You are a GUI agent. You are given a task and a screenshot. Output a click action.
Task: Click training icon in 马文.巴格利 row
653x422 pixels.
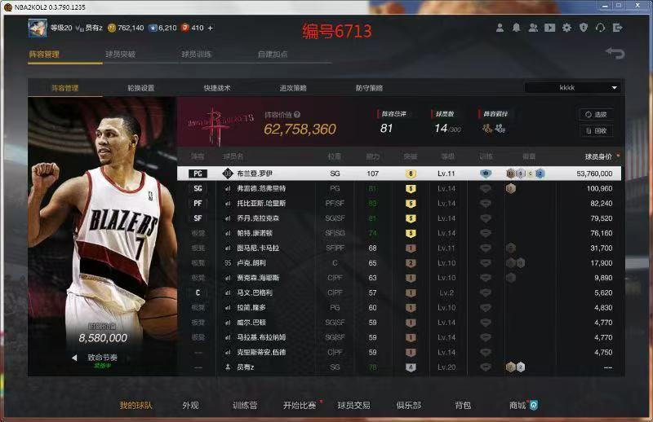coord(486,292)
